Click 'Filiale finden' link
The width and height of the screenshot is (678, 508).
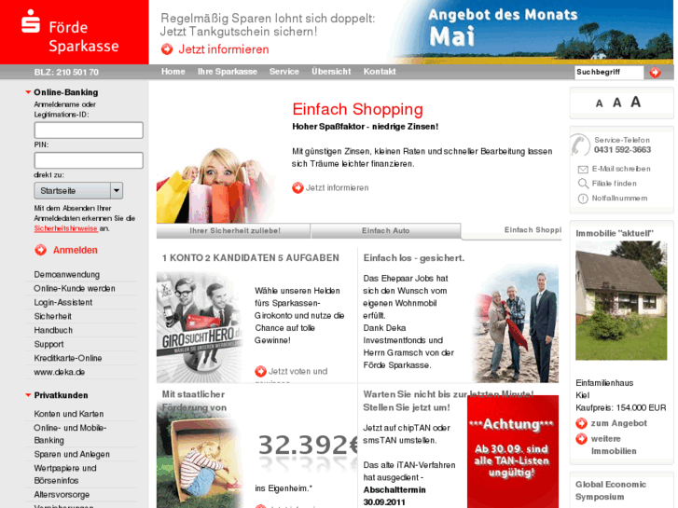pyautogui.click(x=614, y=184)
